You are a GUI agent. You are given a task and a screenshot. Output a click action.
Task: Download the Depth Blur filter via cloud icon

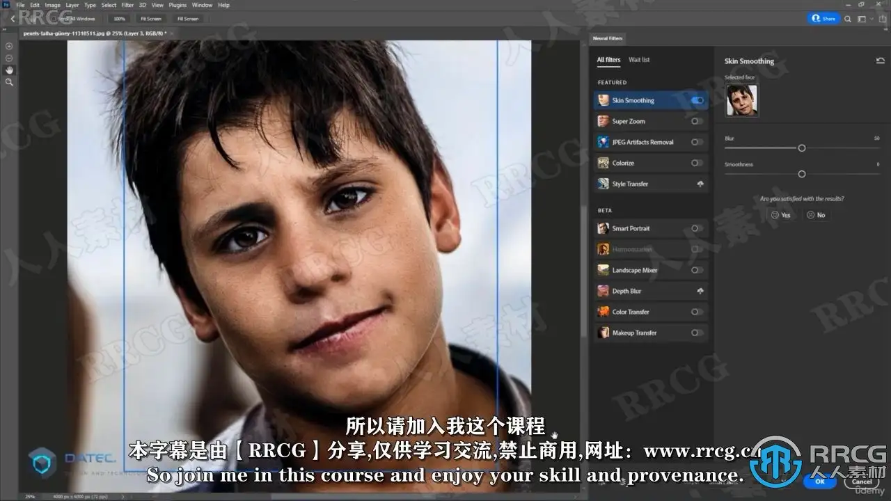click(700, 291)
